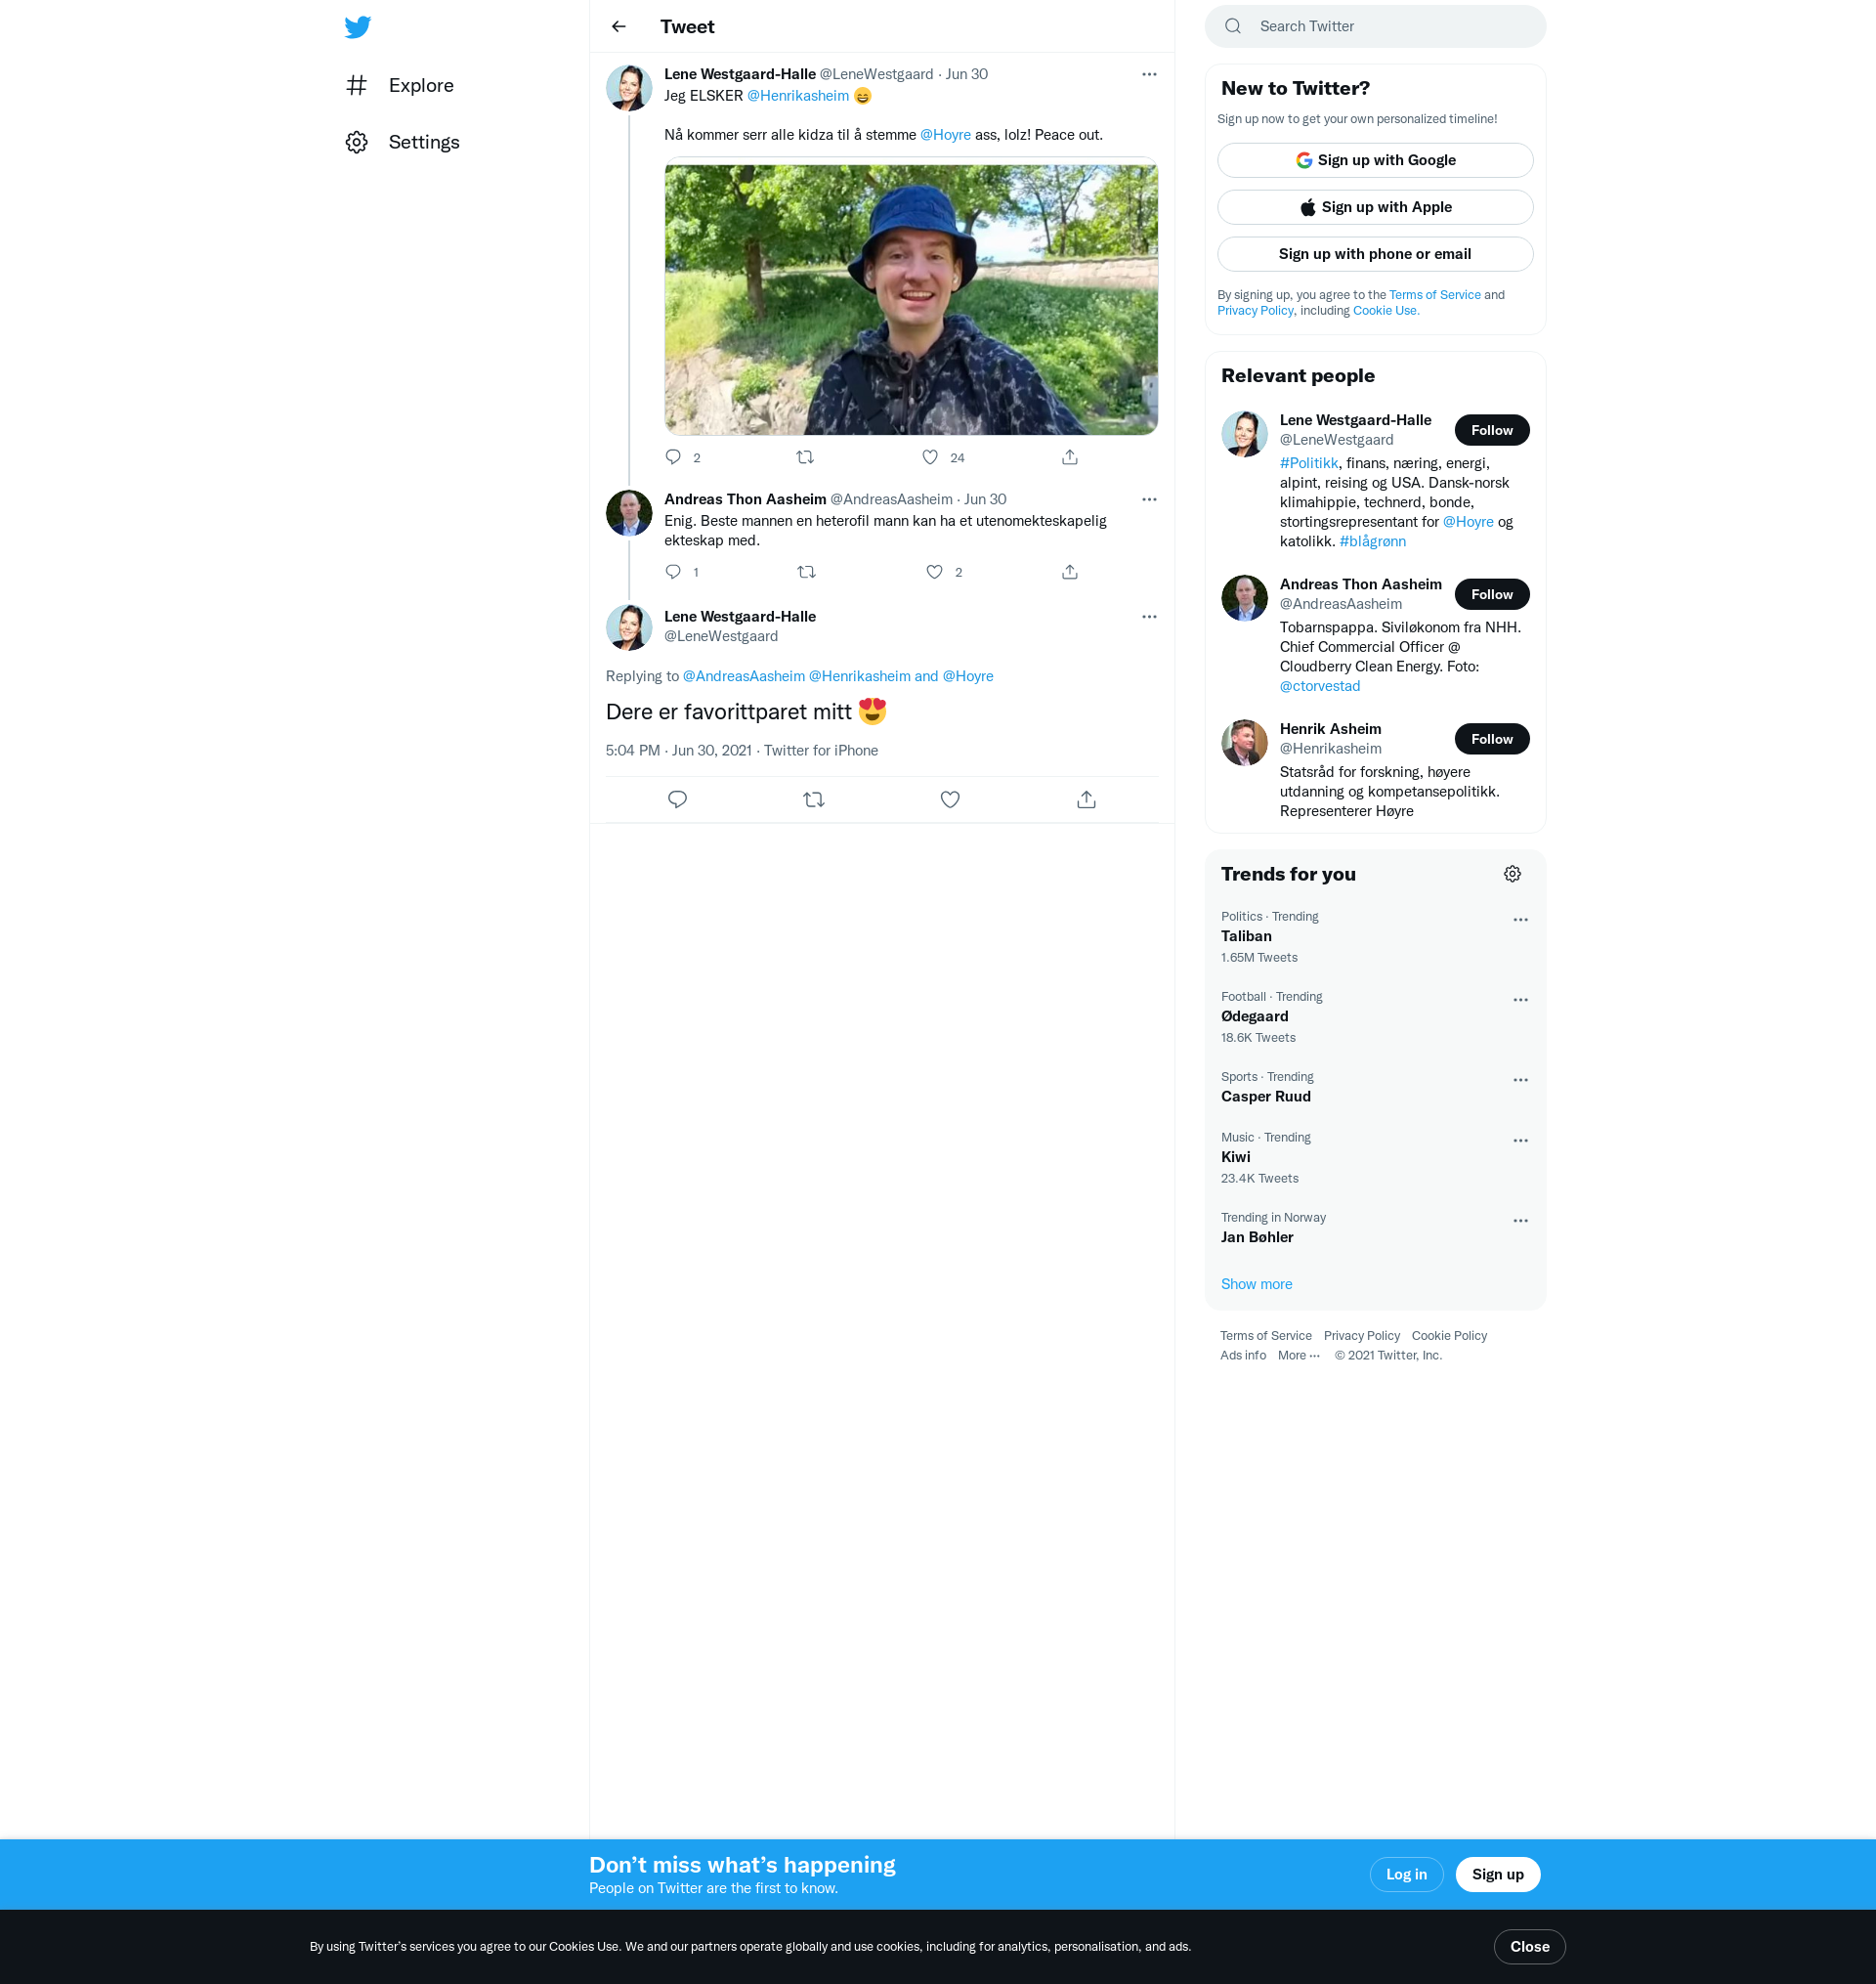Click Sign up on the bottom banner
The height and width of the screenshot is (1984, 1876).
1497,1874
